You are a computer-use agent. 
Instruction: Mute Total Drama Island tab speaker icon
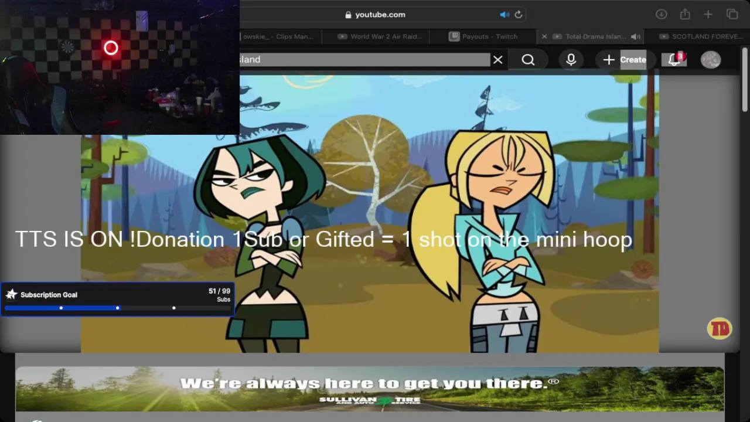tap(635, 36)
